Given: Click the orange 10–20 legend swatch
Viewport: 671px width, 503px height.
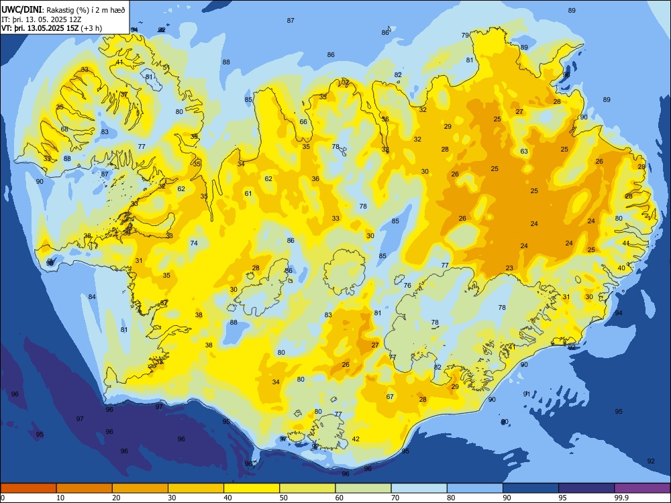Looking at the screenshot, I should (85, 488).
